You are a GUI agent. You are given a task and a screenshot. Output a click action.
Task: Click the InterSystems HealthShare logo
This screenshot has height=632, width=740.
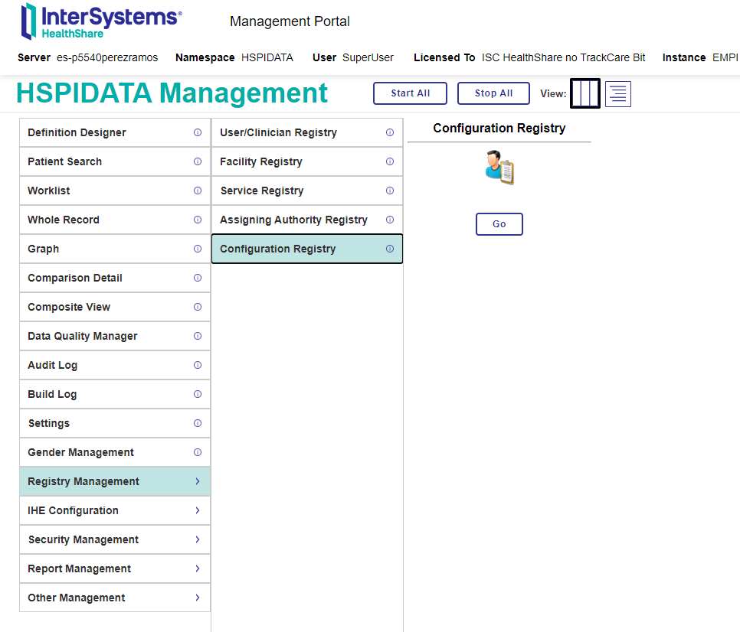point(101,21)
